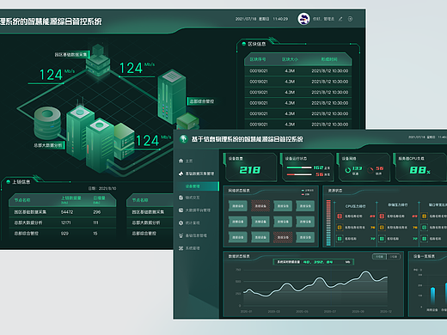Click 总部大数据分析 label in isometric diagram

48,145
